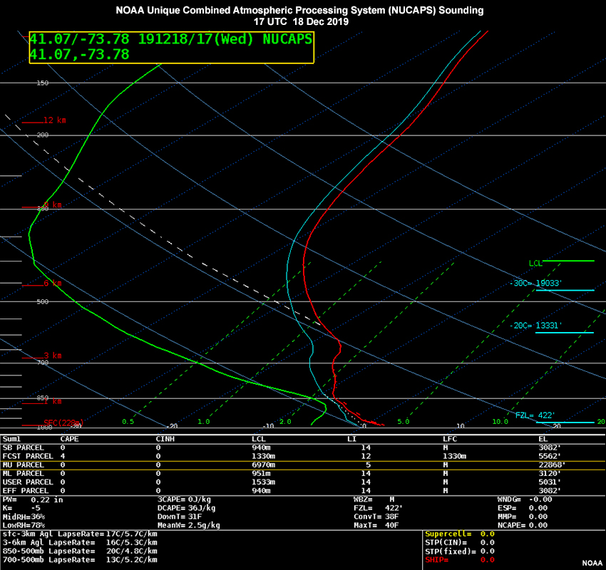Click the red 3 km height marker

click(x=42, y=356)
